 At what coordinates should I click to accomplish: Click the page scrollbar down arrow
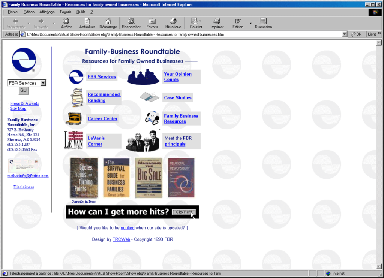click(x=379, y=266)
